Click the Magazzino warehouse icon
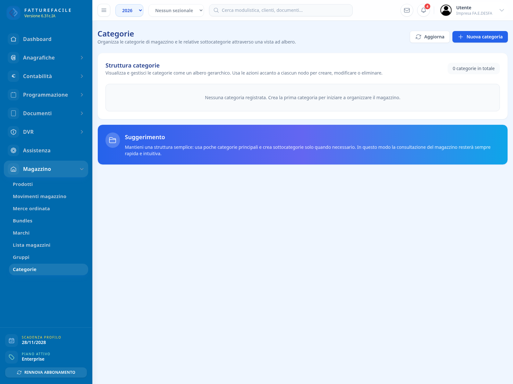513x384 pixels. (x=13, y=169)
